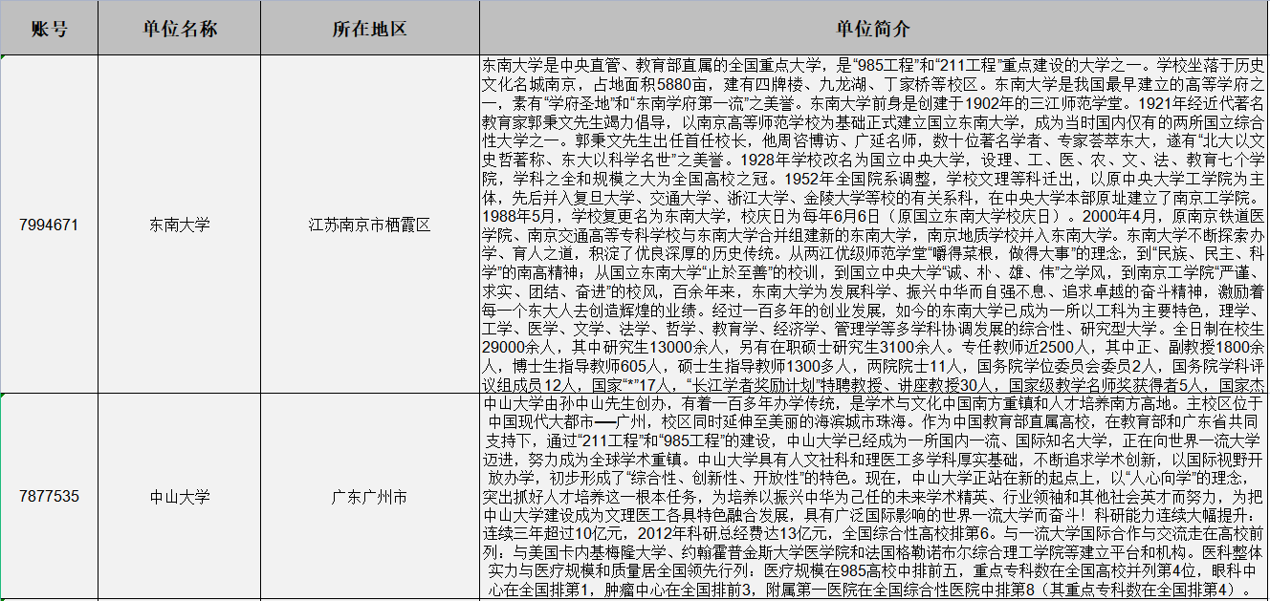The image size is (1270, 601).
Task: Click the 东南大学 description text cell
Action: pos(872,225)
